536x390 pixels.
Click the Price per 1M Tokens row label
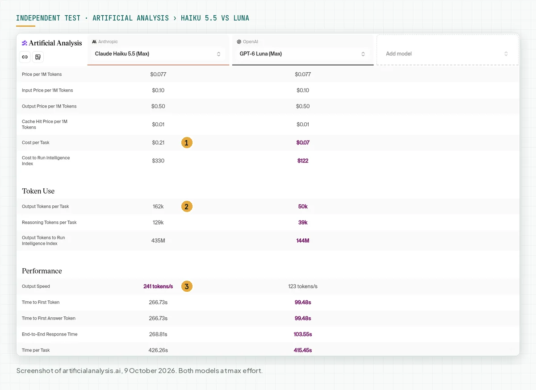click(42, 75)
